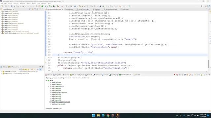211x118 pixels.
Task: Open the taskbar clock and date
Action: pyautogui.click(x=203, y=115)
